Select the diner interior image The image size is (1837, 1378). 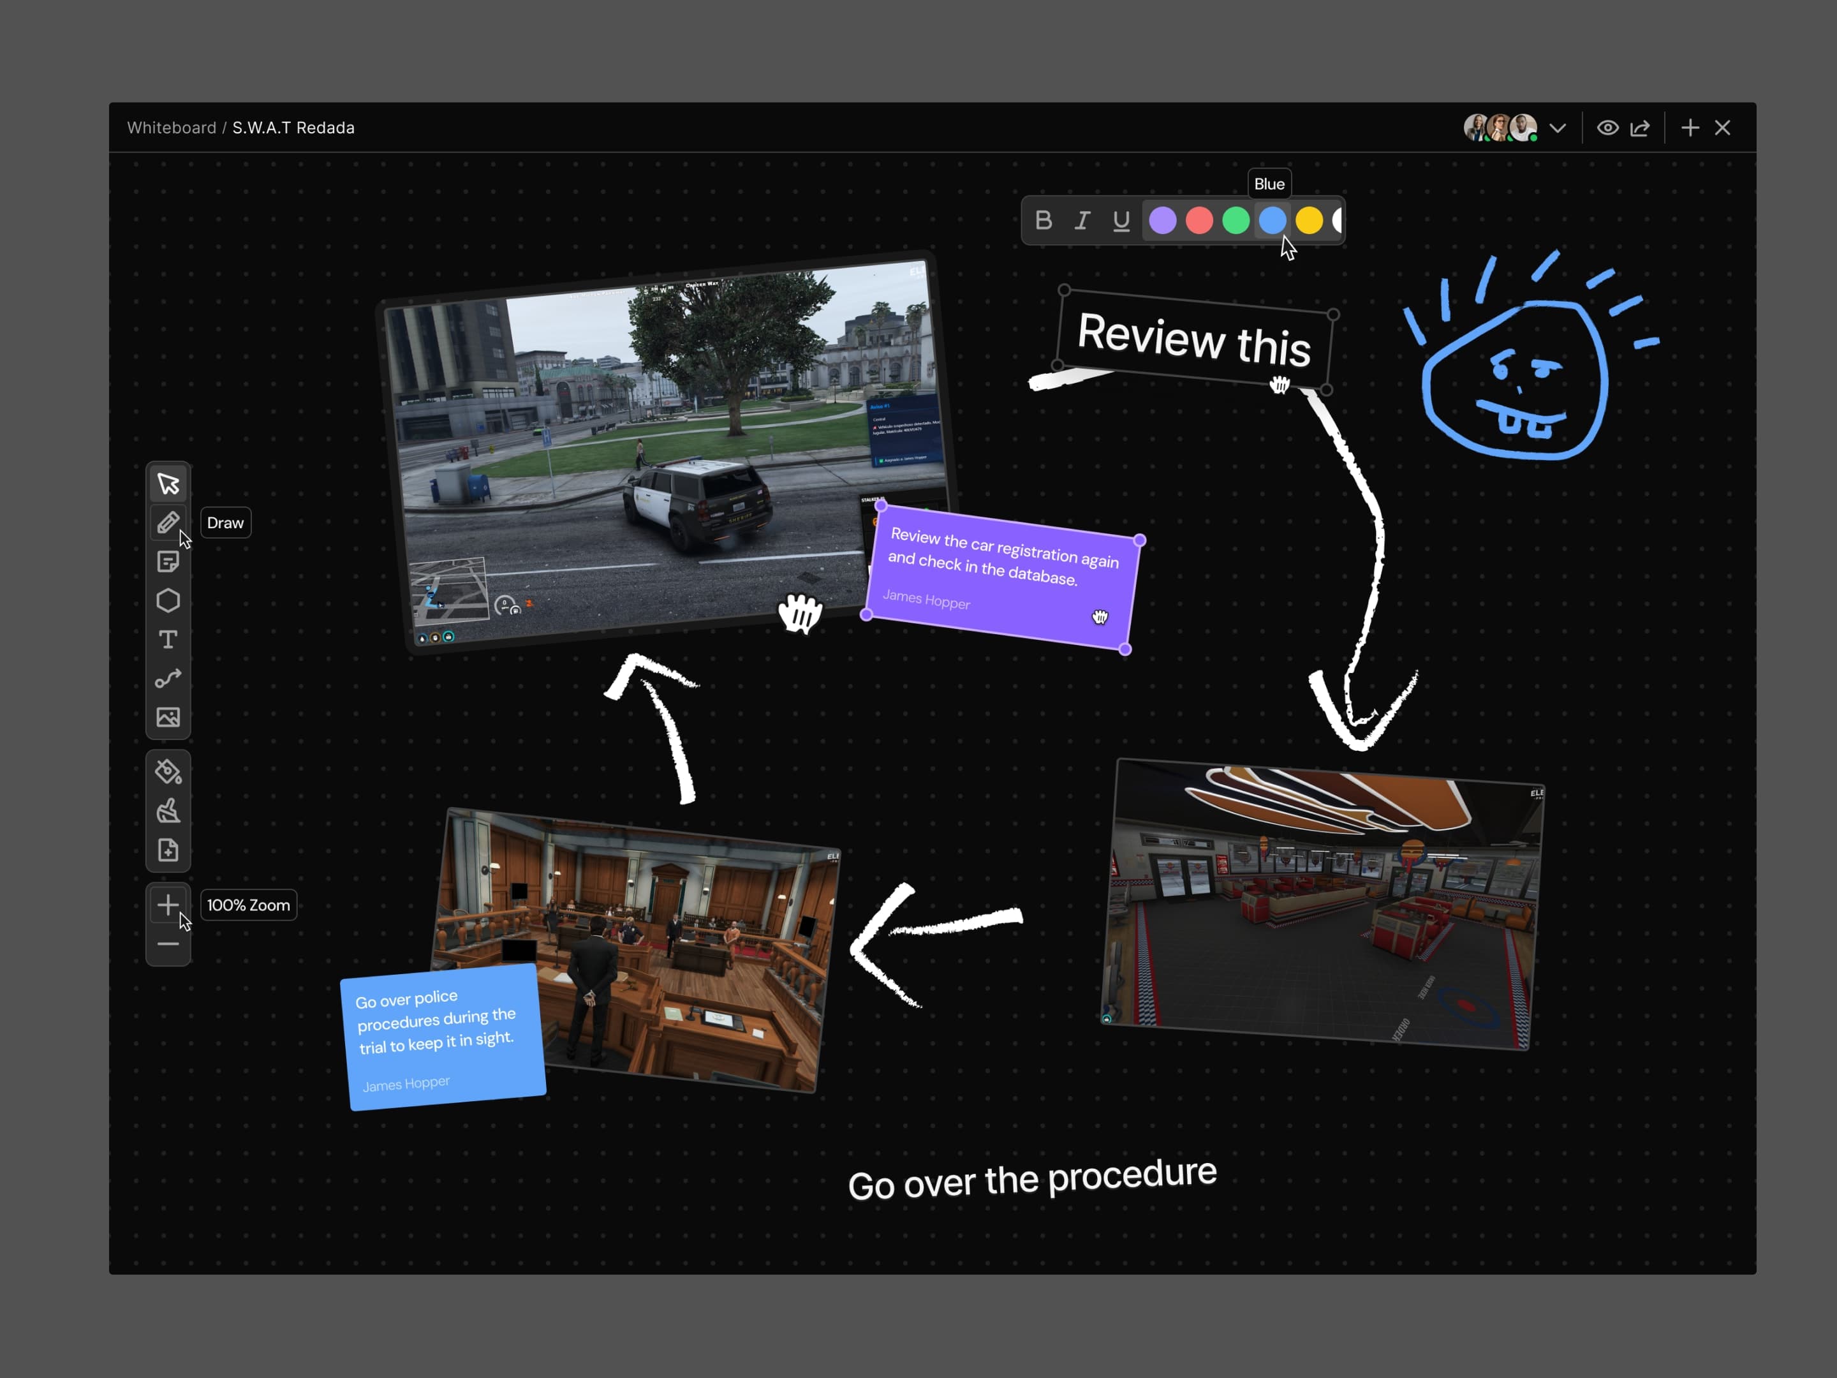coord(1322,904)
